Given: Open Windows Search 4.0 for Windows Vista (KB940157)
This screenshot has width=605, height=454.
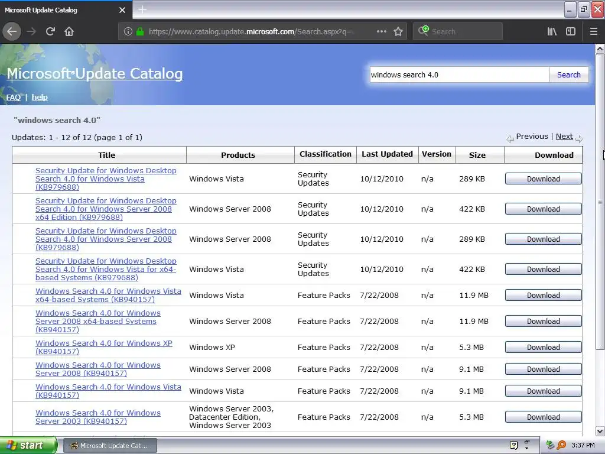Looking at the screenshot, I should coord(108,391).
